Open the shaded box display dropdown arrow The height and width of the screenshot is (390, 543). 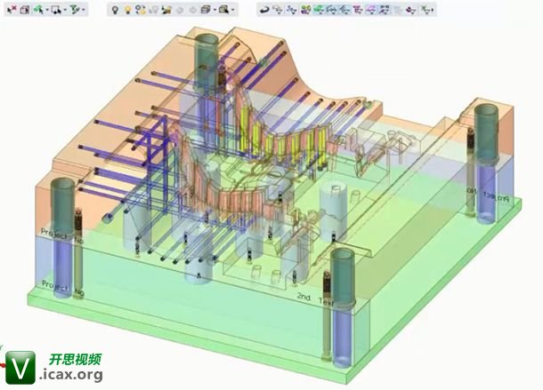(215, 10)
